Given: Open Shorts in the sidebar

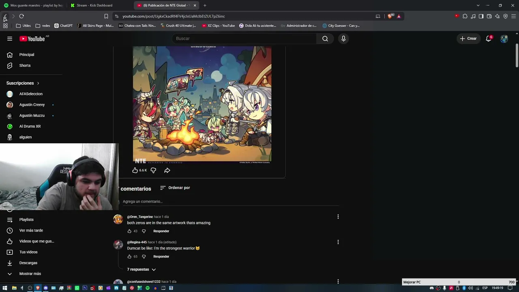Looking at the screenshot, I should click(x=25, y=66).
